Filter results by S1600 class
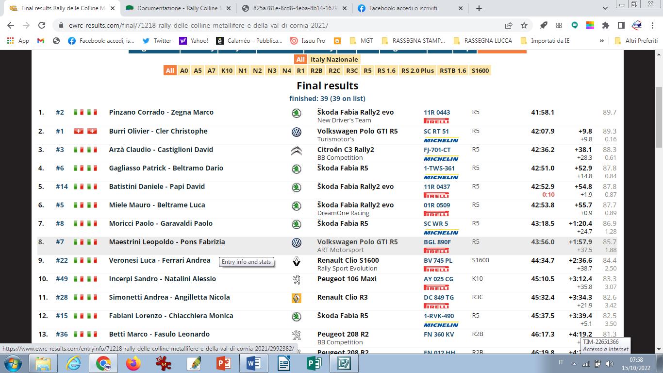 click(480, 70)
